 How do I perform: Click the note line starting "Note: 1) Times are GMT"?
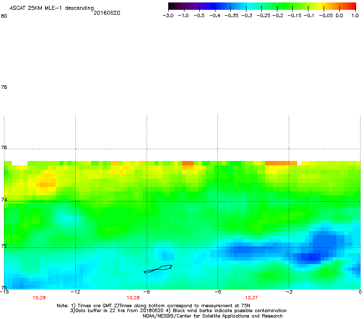[x=153, y=306]
